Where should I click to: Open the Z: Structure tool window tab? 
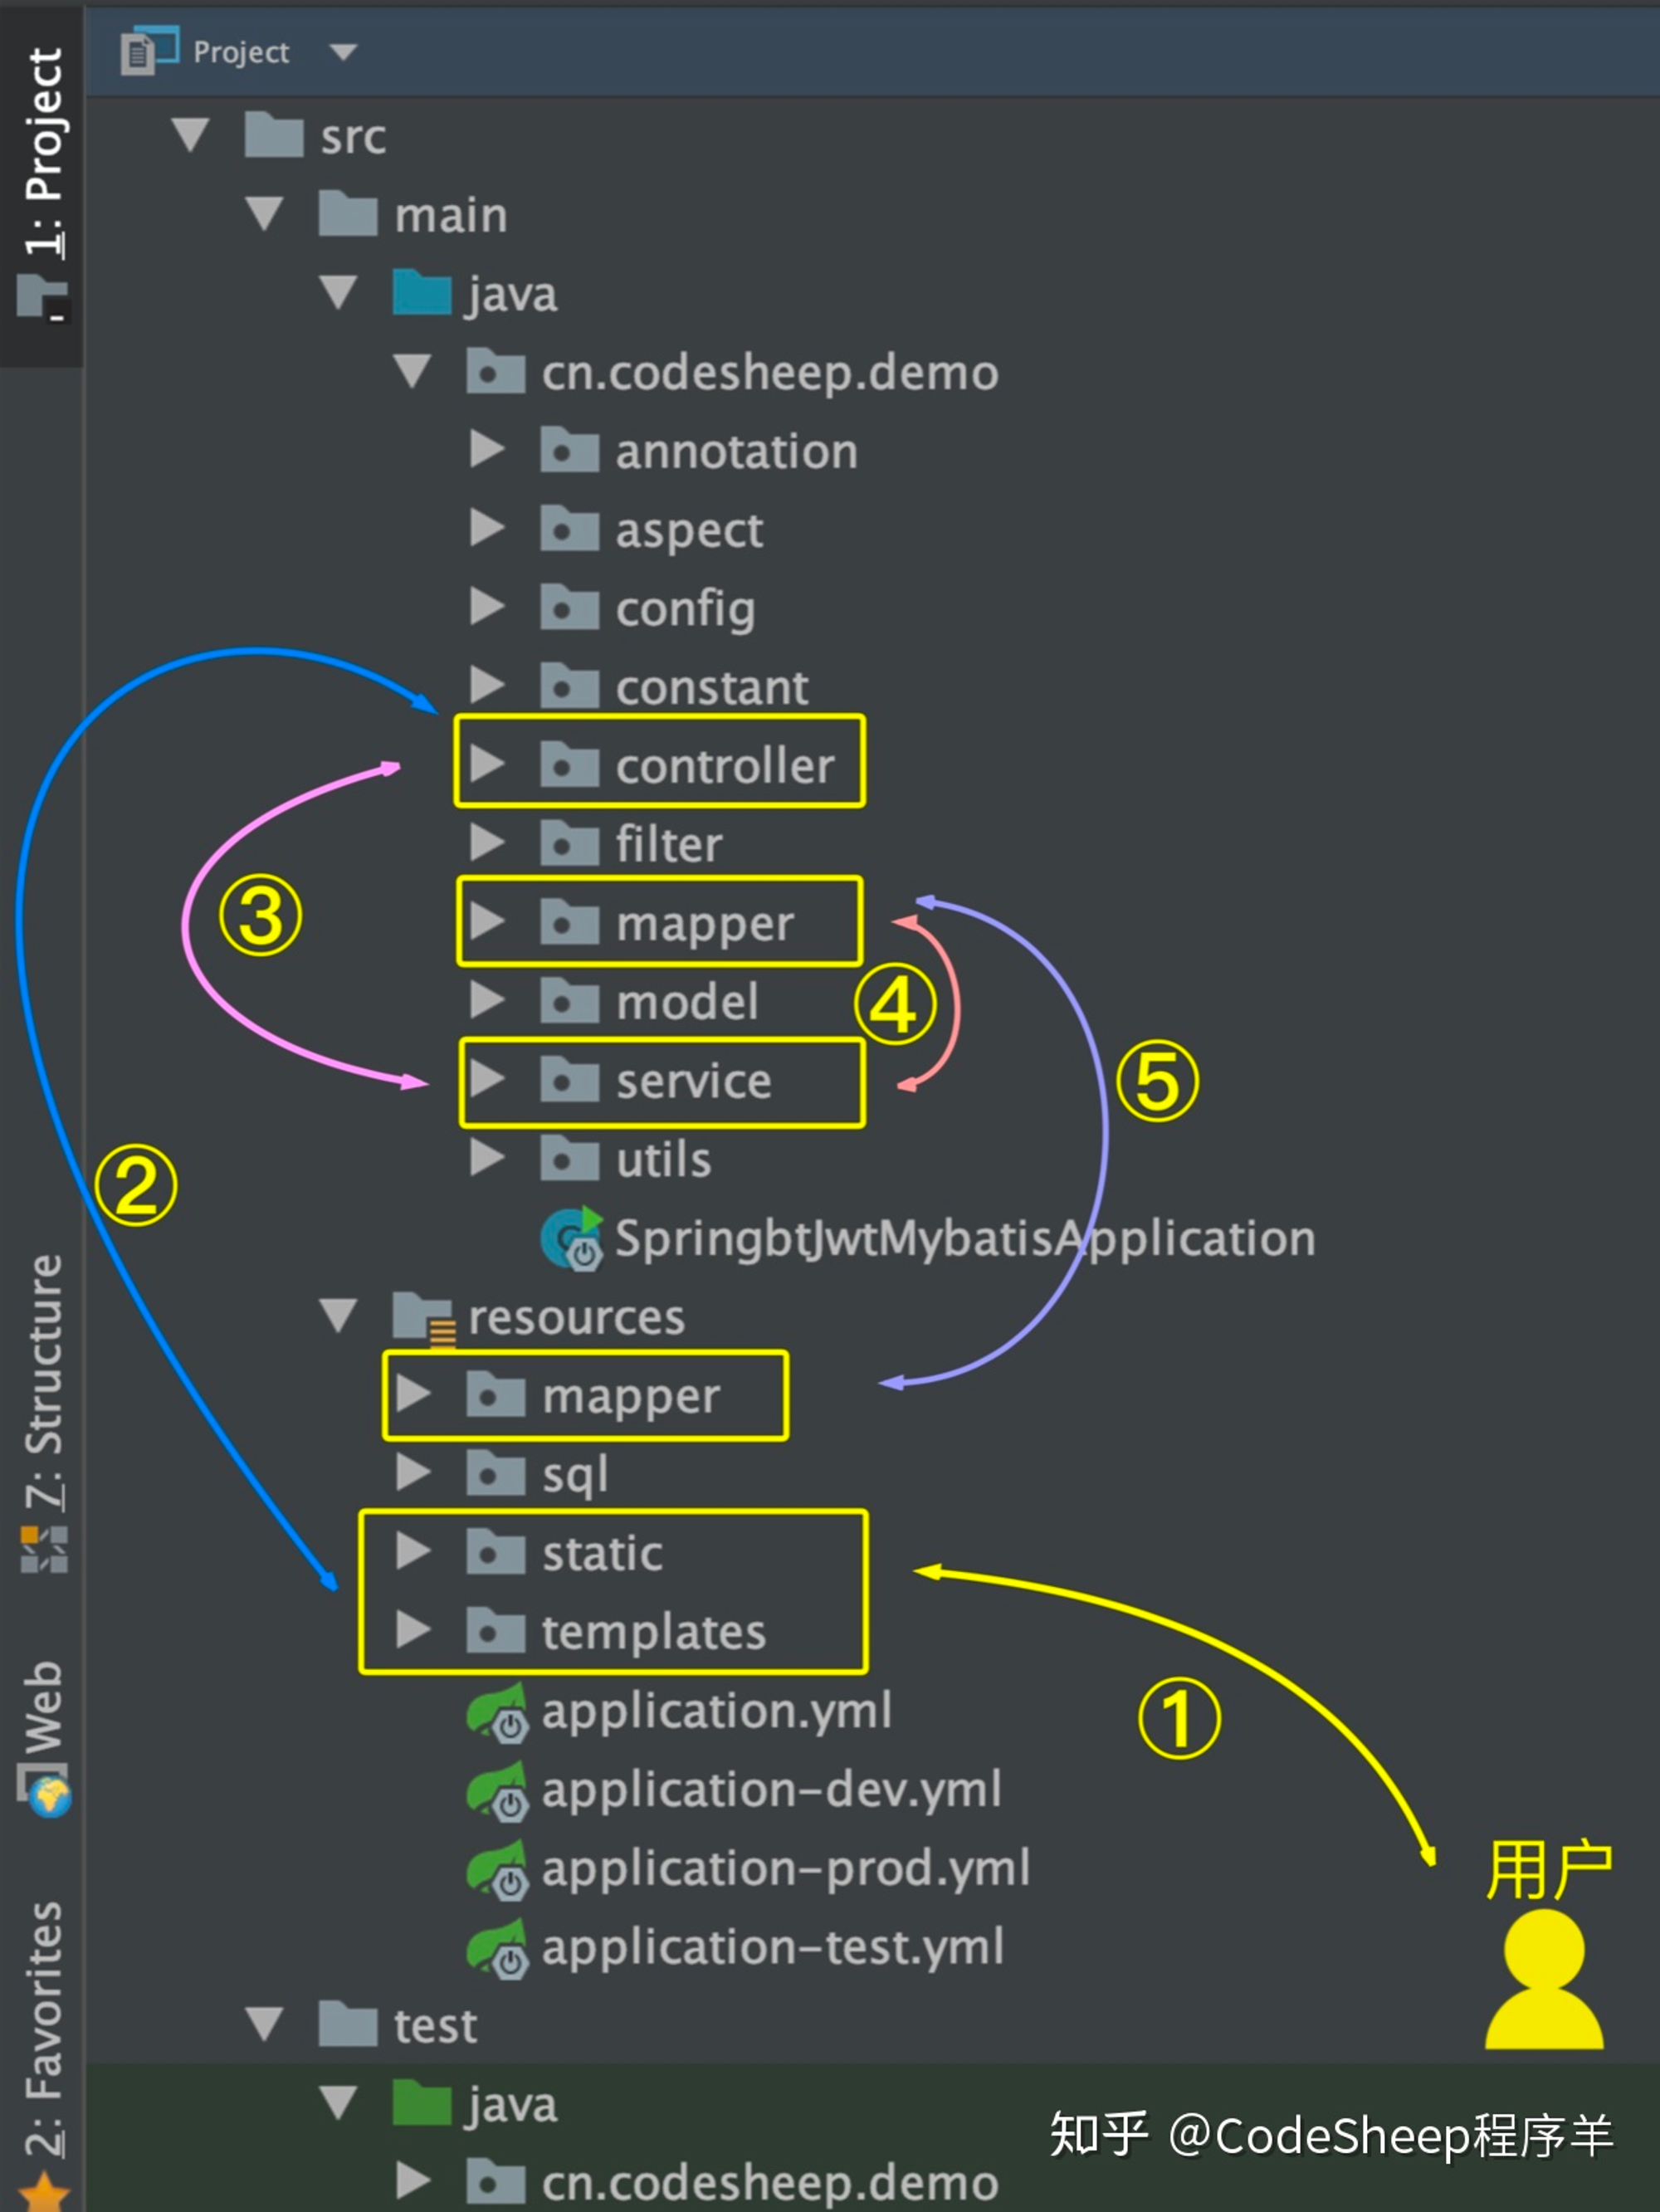tap(44, 1412)
